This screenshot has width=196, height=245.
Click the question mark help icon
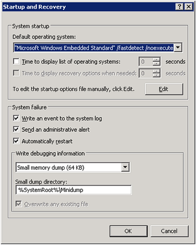(179, 7)
